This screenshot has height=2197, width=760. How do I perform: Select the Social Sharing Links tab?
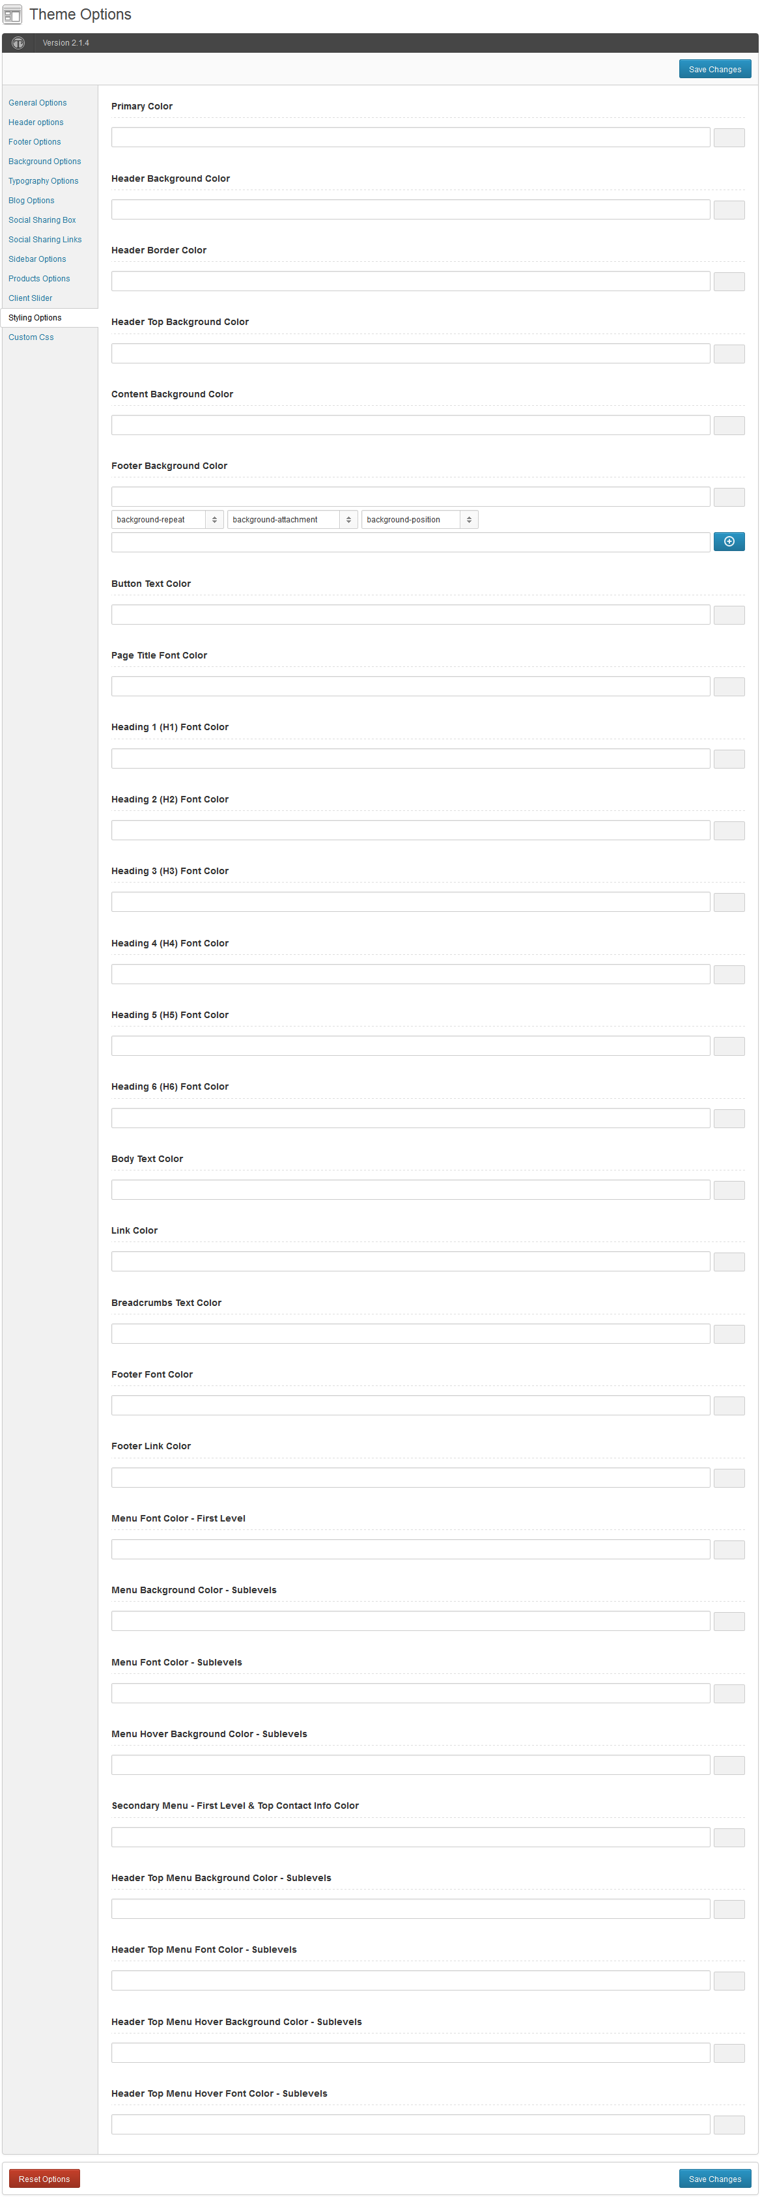pyautogui.click(x=45, y=240)
